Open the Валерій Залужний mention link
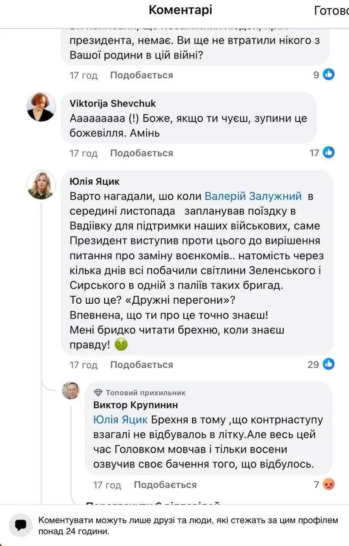349x546 pixels. tap(253, 196)
